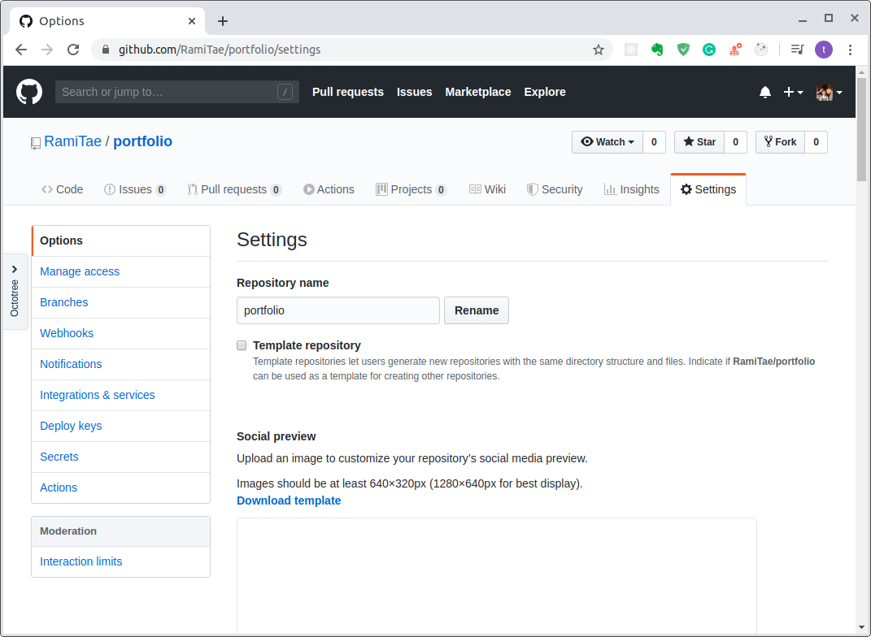Open Interaction limits settings
The height and width of the screenshot is (637, 871).
pyautogui.click(x=121, y=561)
